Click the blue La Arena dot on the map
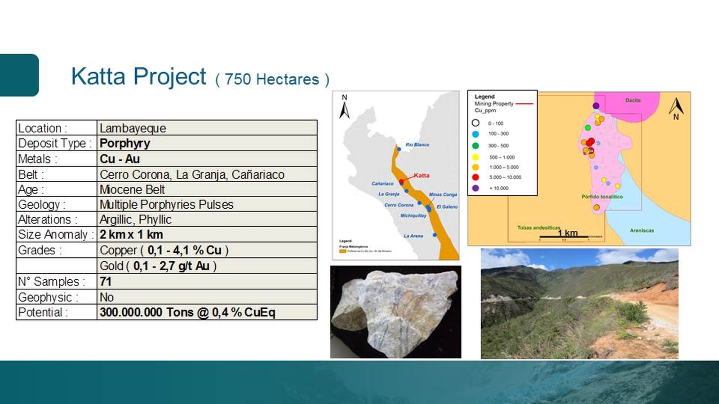The image size is (719, 404). click(x=435, y=235)
